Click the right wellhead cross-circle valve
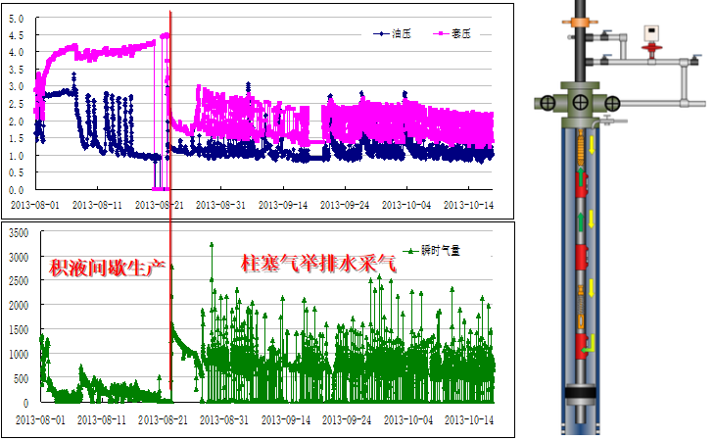The image size is (714, 440). (612, 104)
